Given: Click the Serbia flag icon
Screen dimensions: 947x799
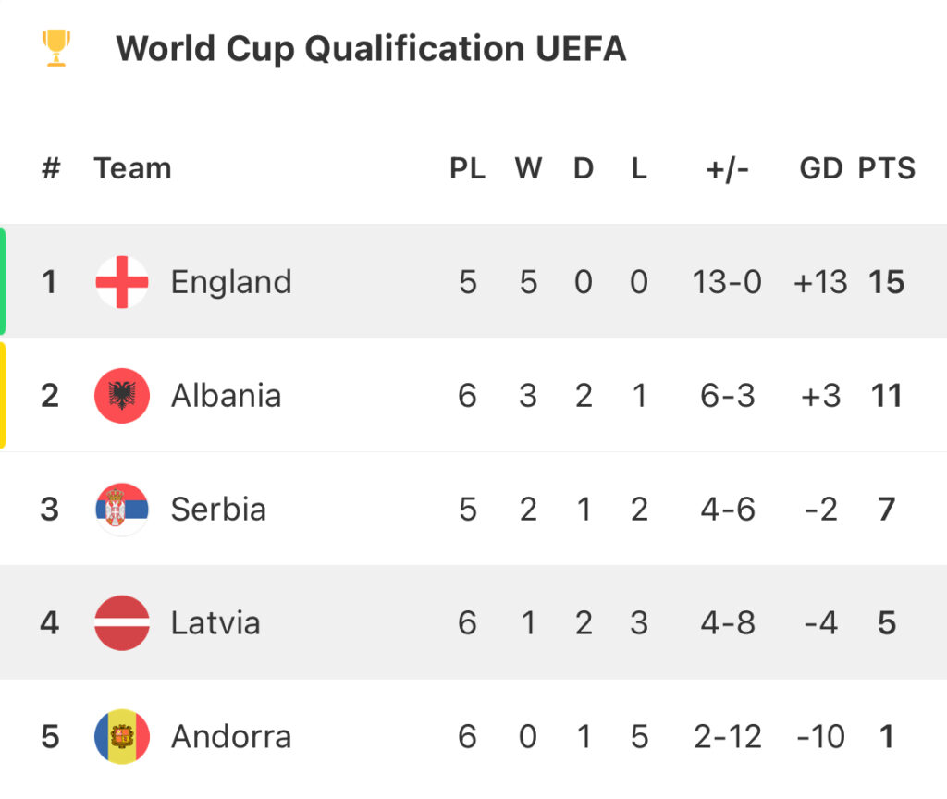Looking at the screenshot, I should click(x=122, y=510).
